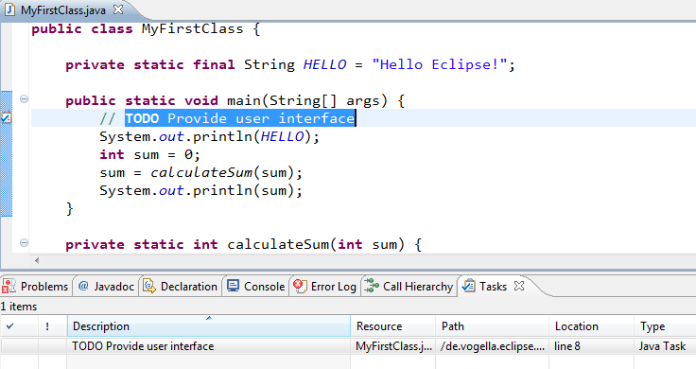Sort tasks by the priority exclamation column
This screenshot has height=369, width=696.
tap(52, 326)
